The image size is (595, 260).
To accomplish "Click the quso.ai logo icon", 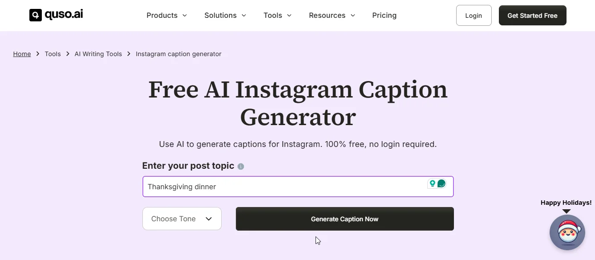I will click(x=36, y=15).
